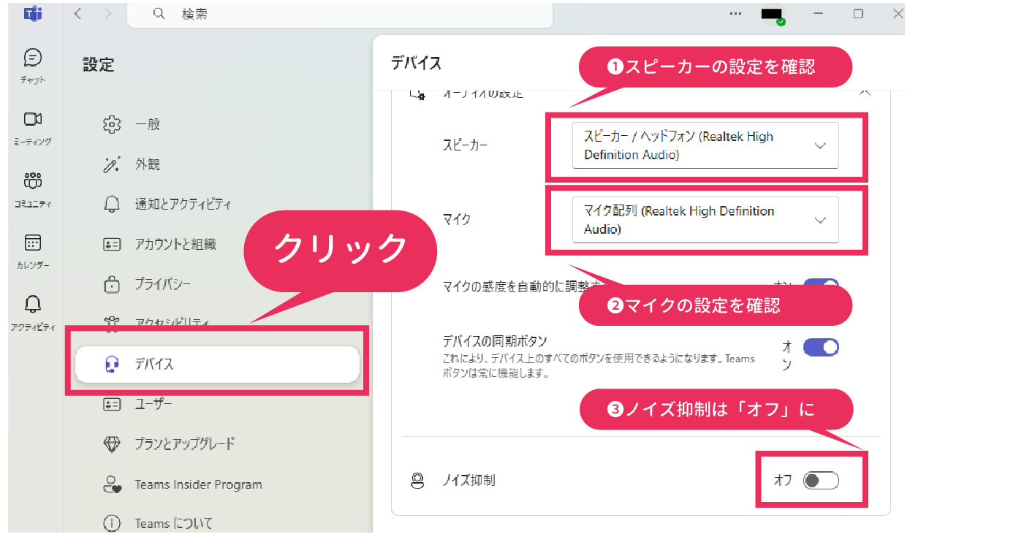1024x534 pixels.
Task: Open the チャット (Chat) sidebar icon
Action: tap(33, 58)
